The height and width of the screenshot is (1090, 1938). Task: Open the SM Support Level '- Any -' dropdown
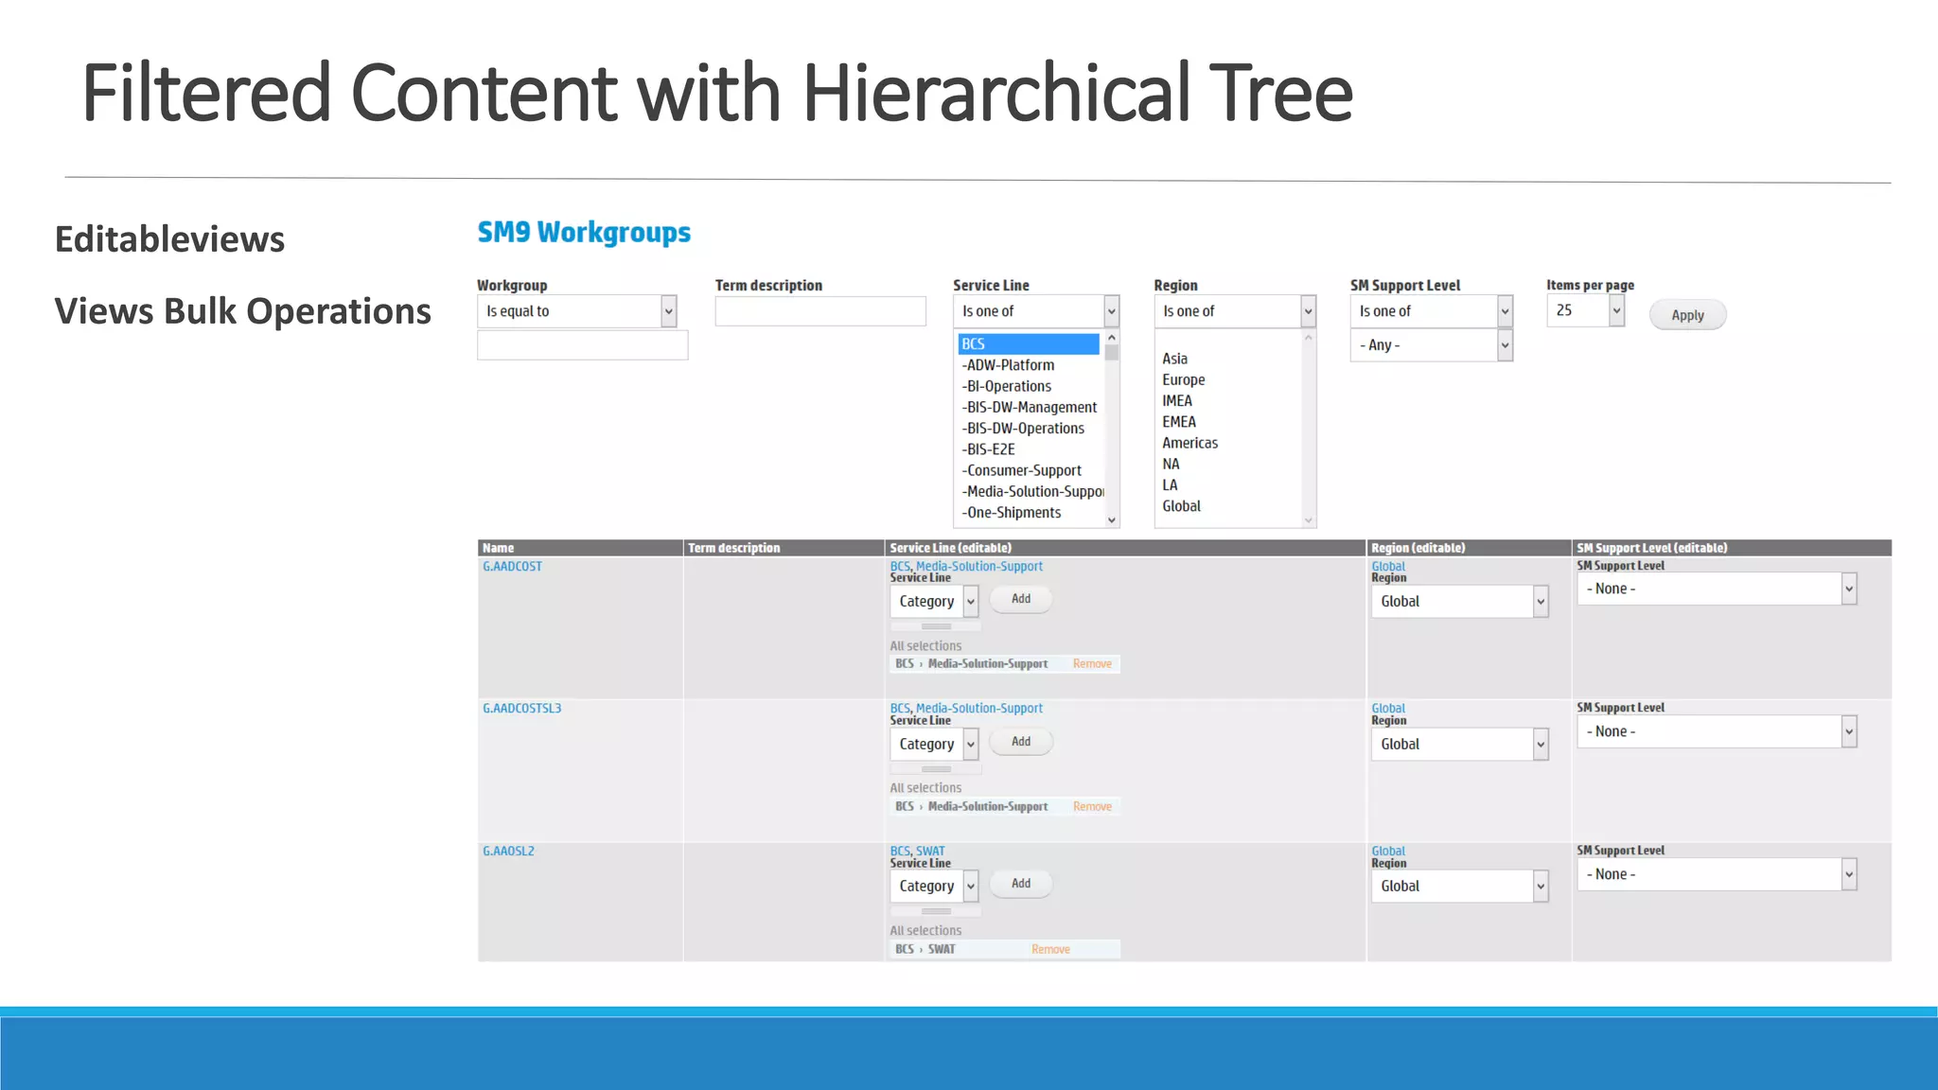[x=1432, y=345]
